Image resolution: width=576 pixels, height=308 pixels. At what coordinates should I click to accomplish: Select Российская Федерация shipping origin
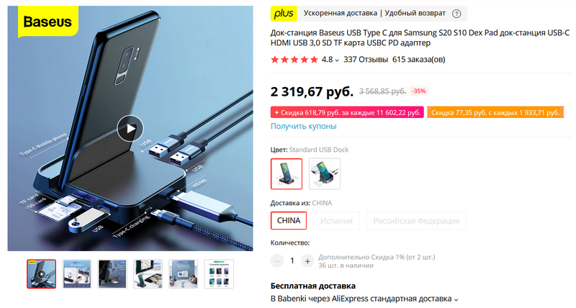point(416,221)
